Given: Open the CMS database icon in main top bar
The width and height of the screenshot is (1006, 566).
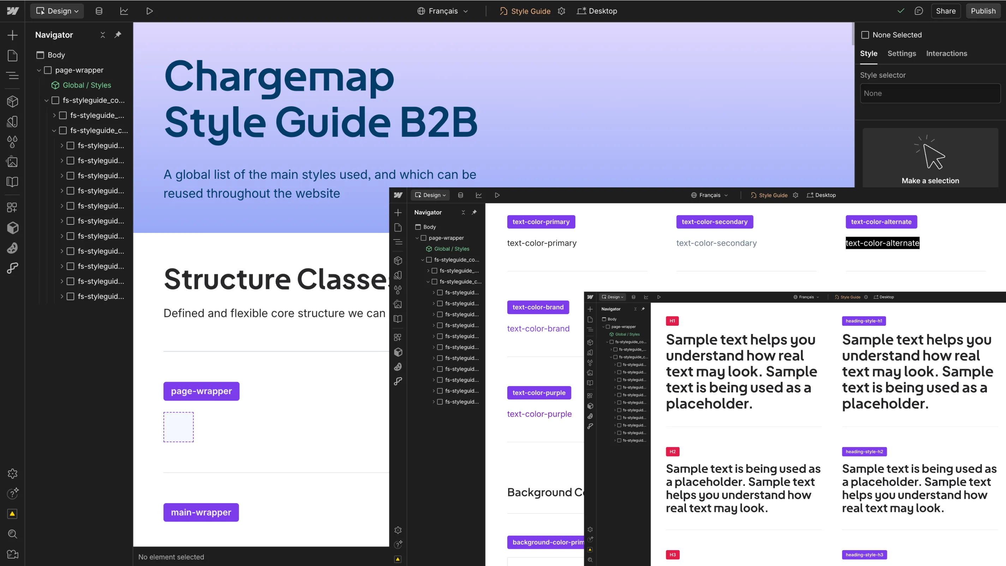Looking at the screenshot, I should 99,11.
